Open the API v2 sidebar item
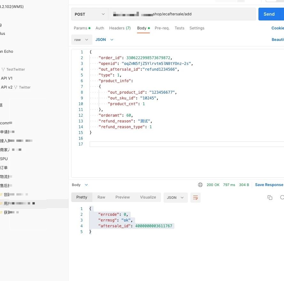 pos(6,87)
